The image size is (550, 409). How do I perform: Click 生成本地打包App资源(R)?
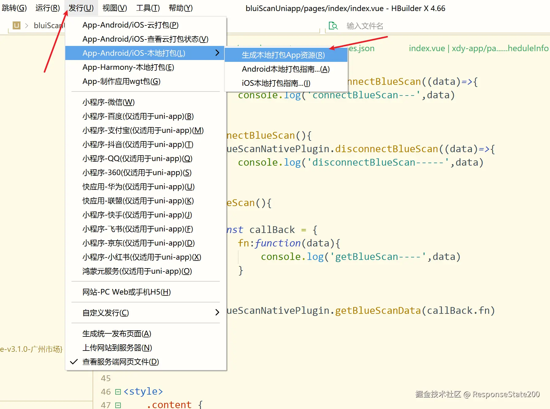(x=286, y=55)
